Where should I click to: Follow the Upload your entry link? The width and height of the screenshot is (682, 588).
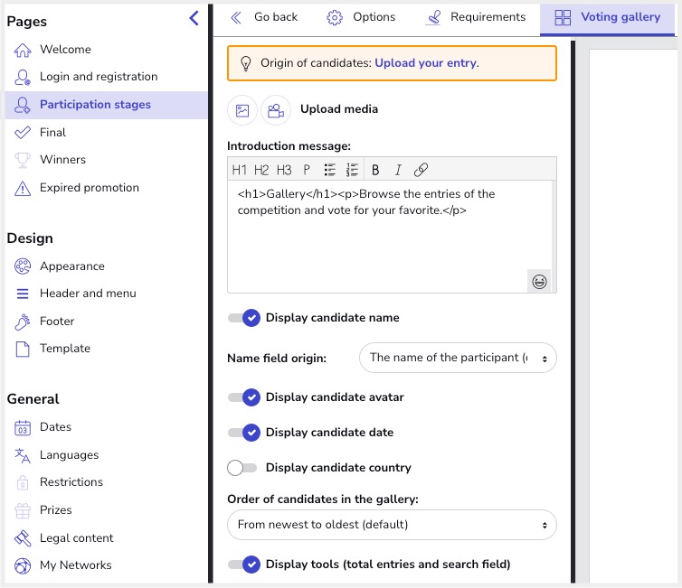425,63
